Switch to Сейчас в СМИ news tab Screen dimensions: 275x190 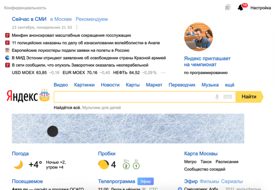pos(29,19)
